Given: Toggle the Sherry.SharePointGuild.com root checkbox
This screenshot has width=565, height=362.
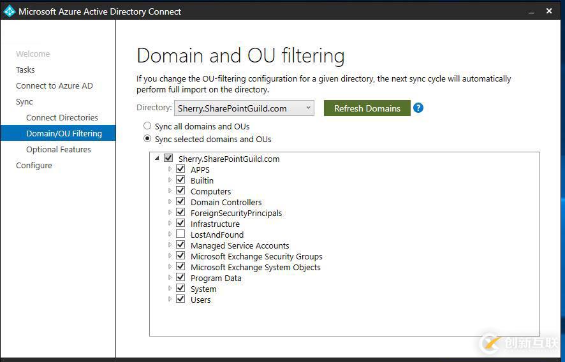Looking at the screenshot, I should (x=168, y=158).
